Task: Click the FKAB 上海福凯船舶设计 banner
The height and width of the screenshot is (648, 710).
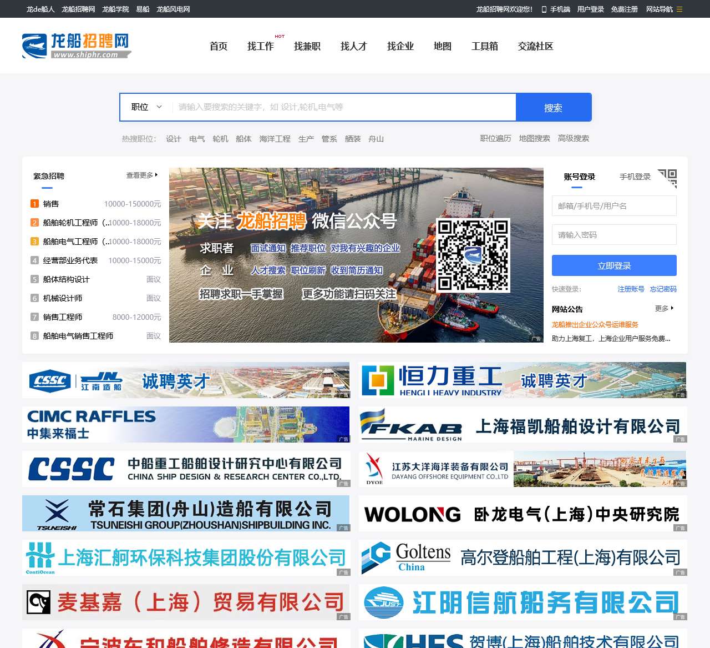Action: [x=523, y=425]
